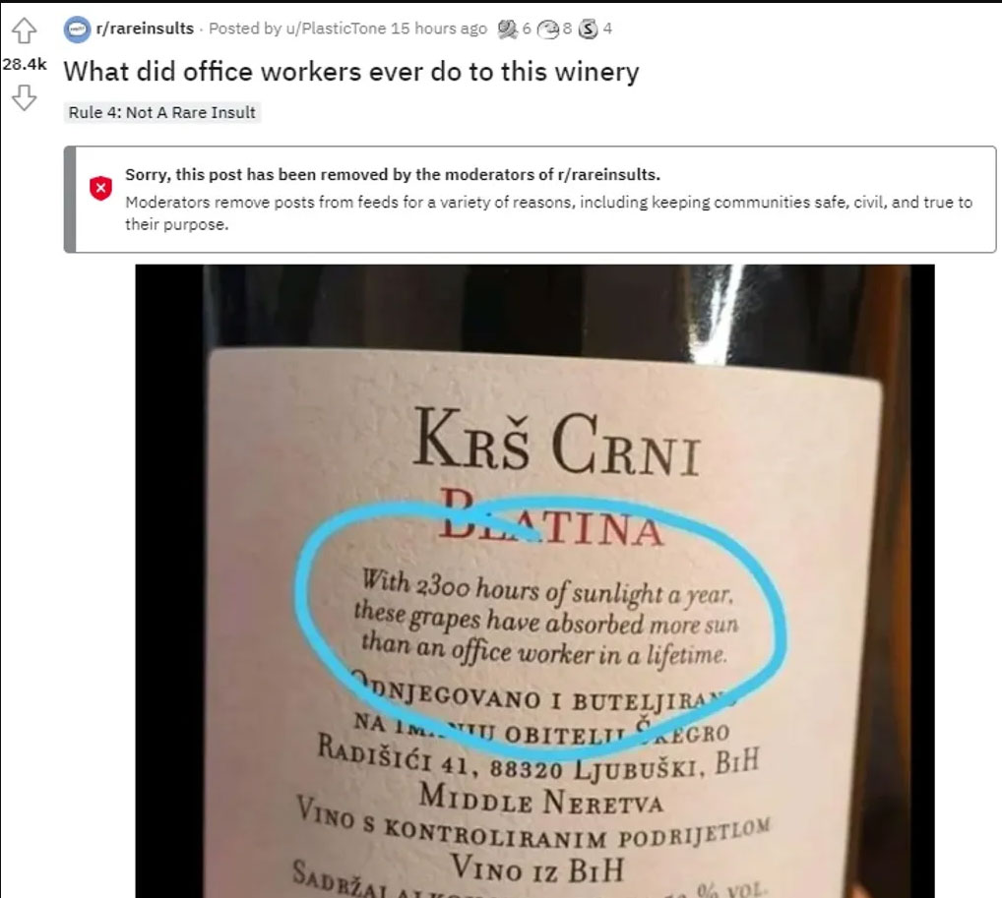Visit the r/rareinsults community link
The image size is (1002, 898).
pyautogui.click(x=145, y=29)
